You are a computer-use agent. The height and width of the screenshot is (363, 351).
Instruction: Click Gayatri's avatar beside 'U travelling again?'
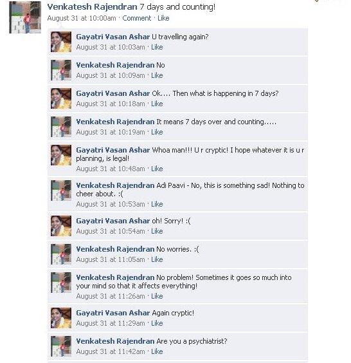coord(61,42)
